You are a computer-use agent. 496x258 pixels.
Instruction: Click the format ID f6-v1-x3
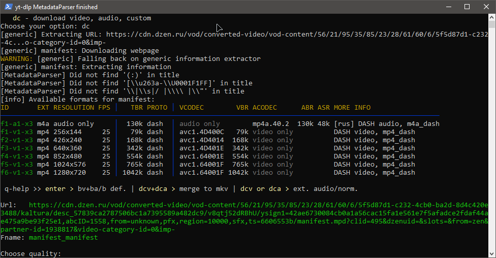17,173
